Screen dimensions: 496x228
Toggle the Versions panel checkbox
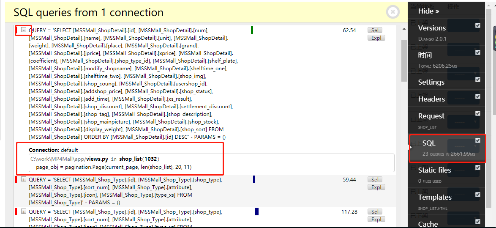click(478, 25)
